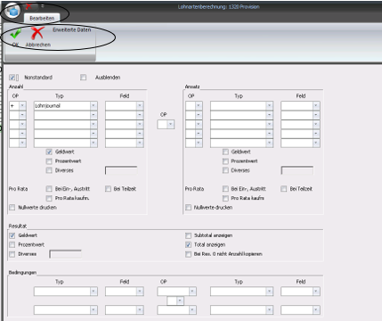The height and width of the screenshot is (321, 382).
Task: Enable Bei Ein-, Austritt under Ansatz
Action: (225, 189)
